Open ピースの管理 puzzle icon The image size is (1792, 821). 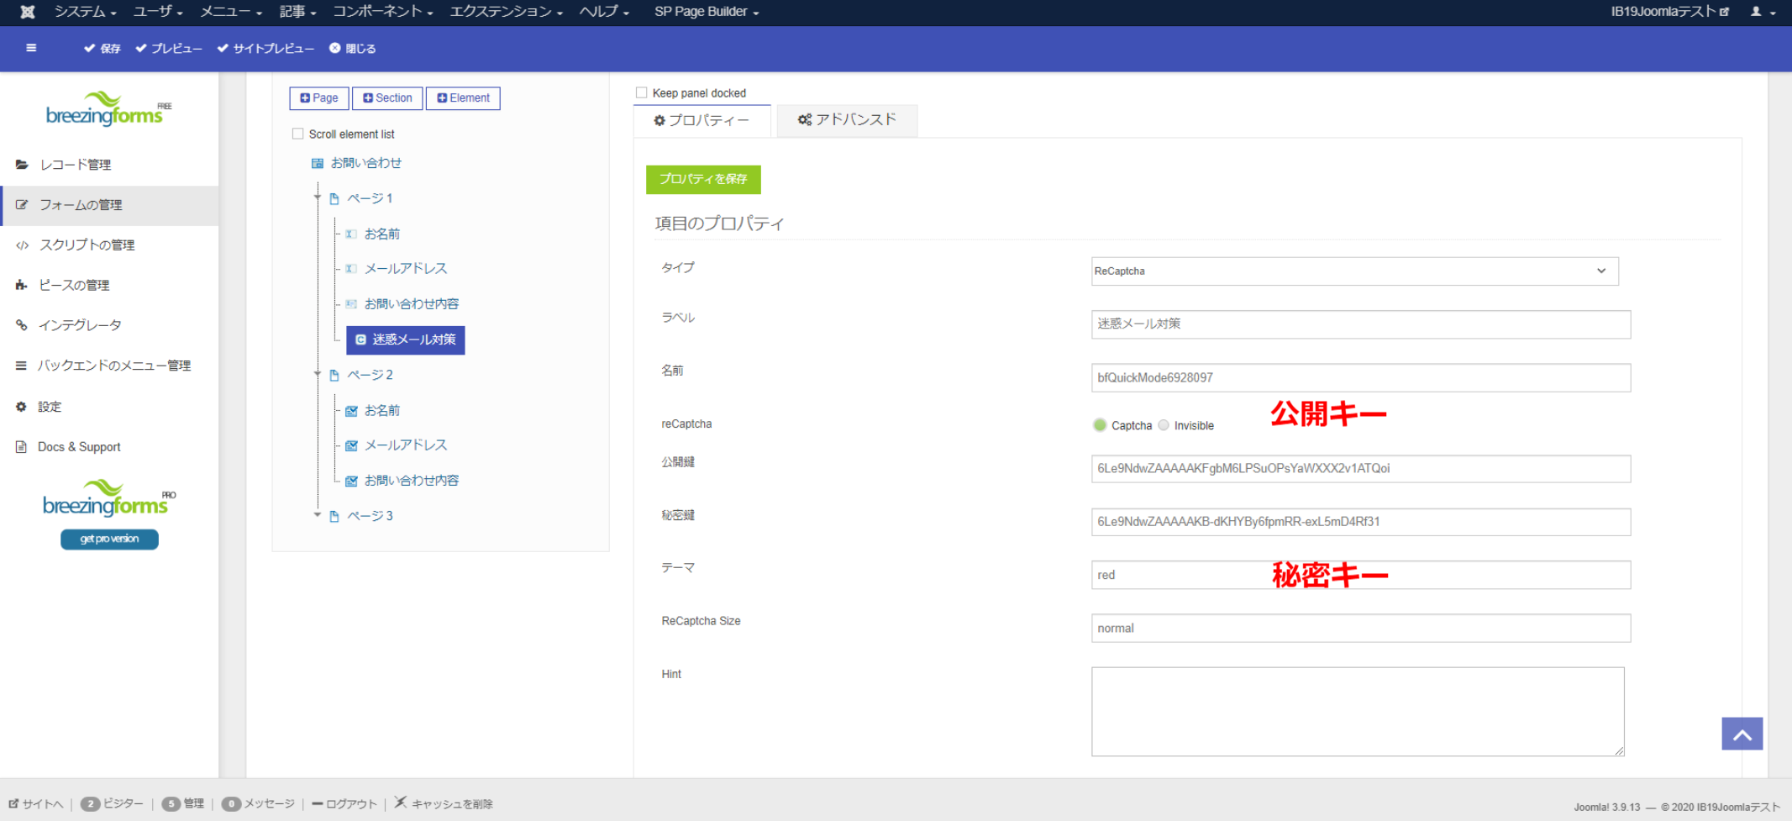(x=22, y=286)
